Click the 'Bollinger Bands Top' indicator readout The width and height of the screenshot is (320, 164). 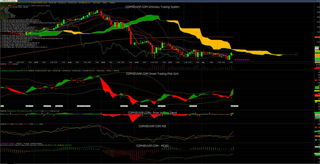(x=14, y=7)
